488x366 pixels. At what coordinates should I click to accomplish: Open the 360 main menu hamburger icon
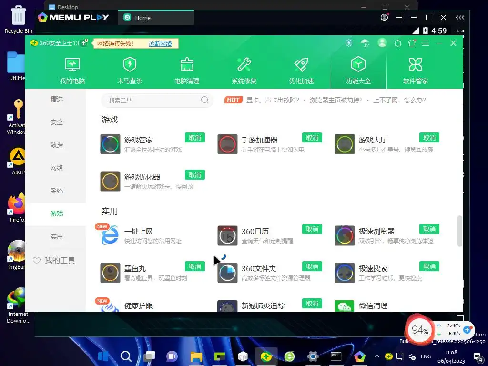pyautogui.click(x=426, y=43)
